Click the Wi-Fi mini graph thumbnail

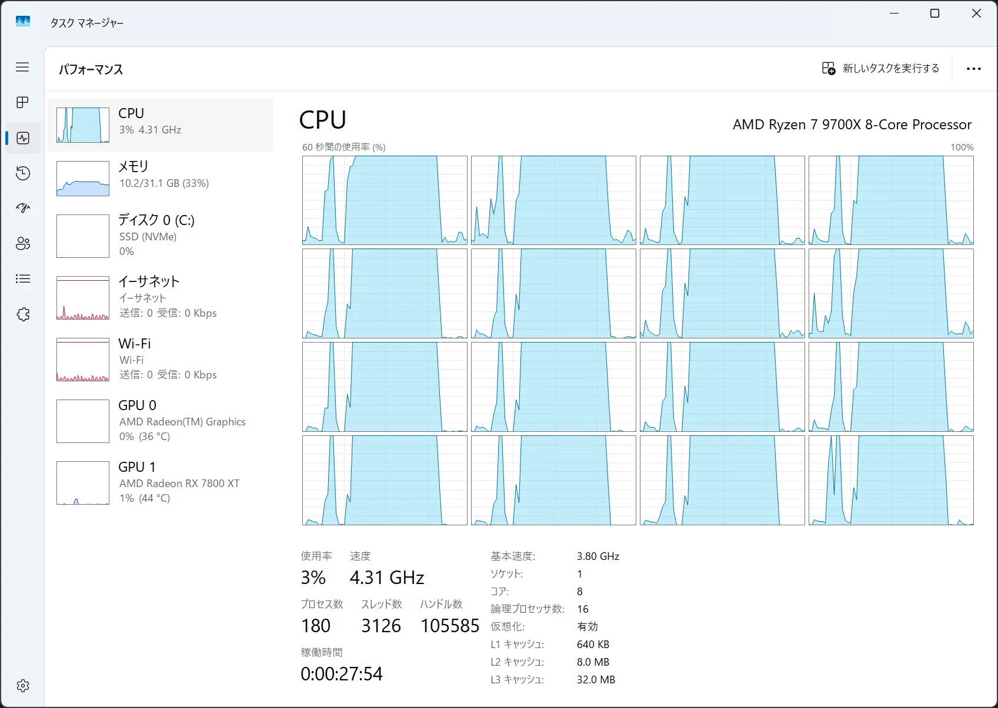(x=83, y=360)
